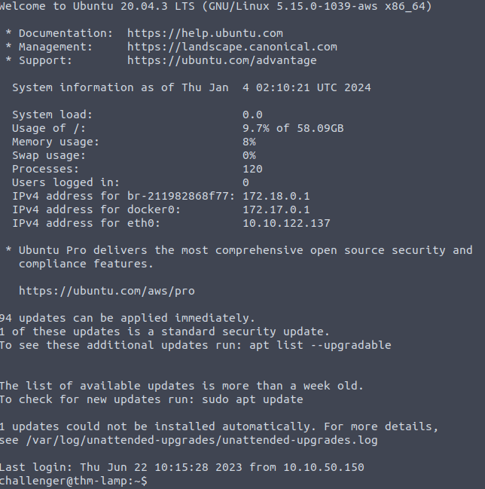Image resolution: width=485 pixels, height=489 pixels.
Task: Click the landscape.canonical.com management URL
Action: [232, 47]
